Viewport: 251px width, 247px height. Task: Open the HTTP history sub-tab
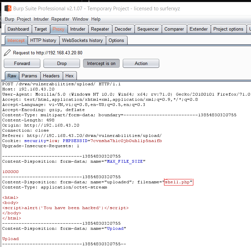43,40
